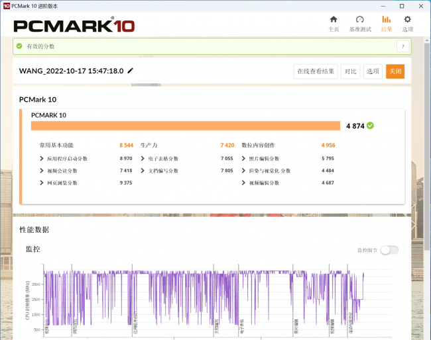The image size is (431, 340).
Task: Click the valid score (有效的分数) banner text
Action: coord(40,46)
